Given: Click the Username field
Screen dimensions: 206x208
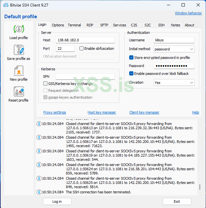Looking at the screenshot, I should click(174, 40).
